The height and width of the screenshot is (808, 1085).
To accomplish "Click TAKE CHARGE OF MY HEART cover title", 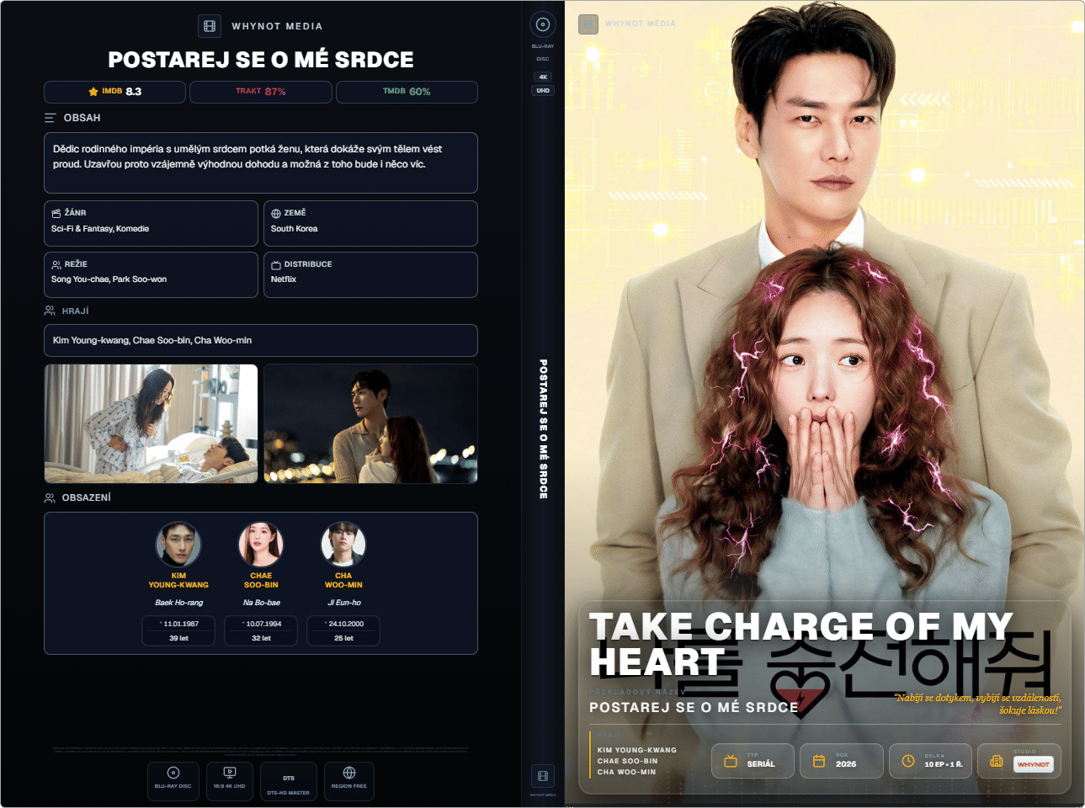I will click(800, 644).
